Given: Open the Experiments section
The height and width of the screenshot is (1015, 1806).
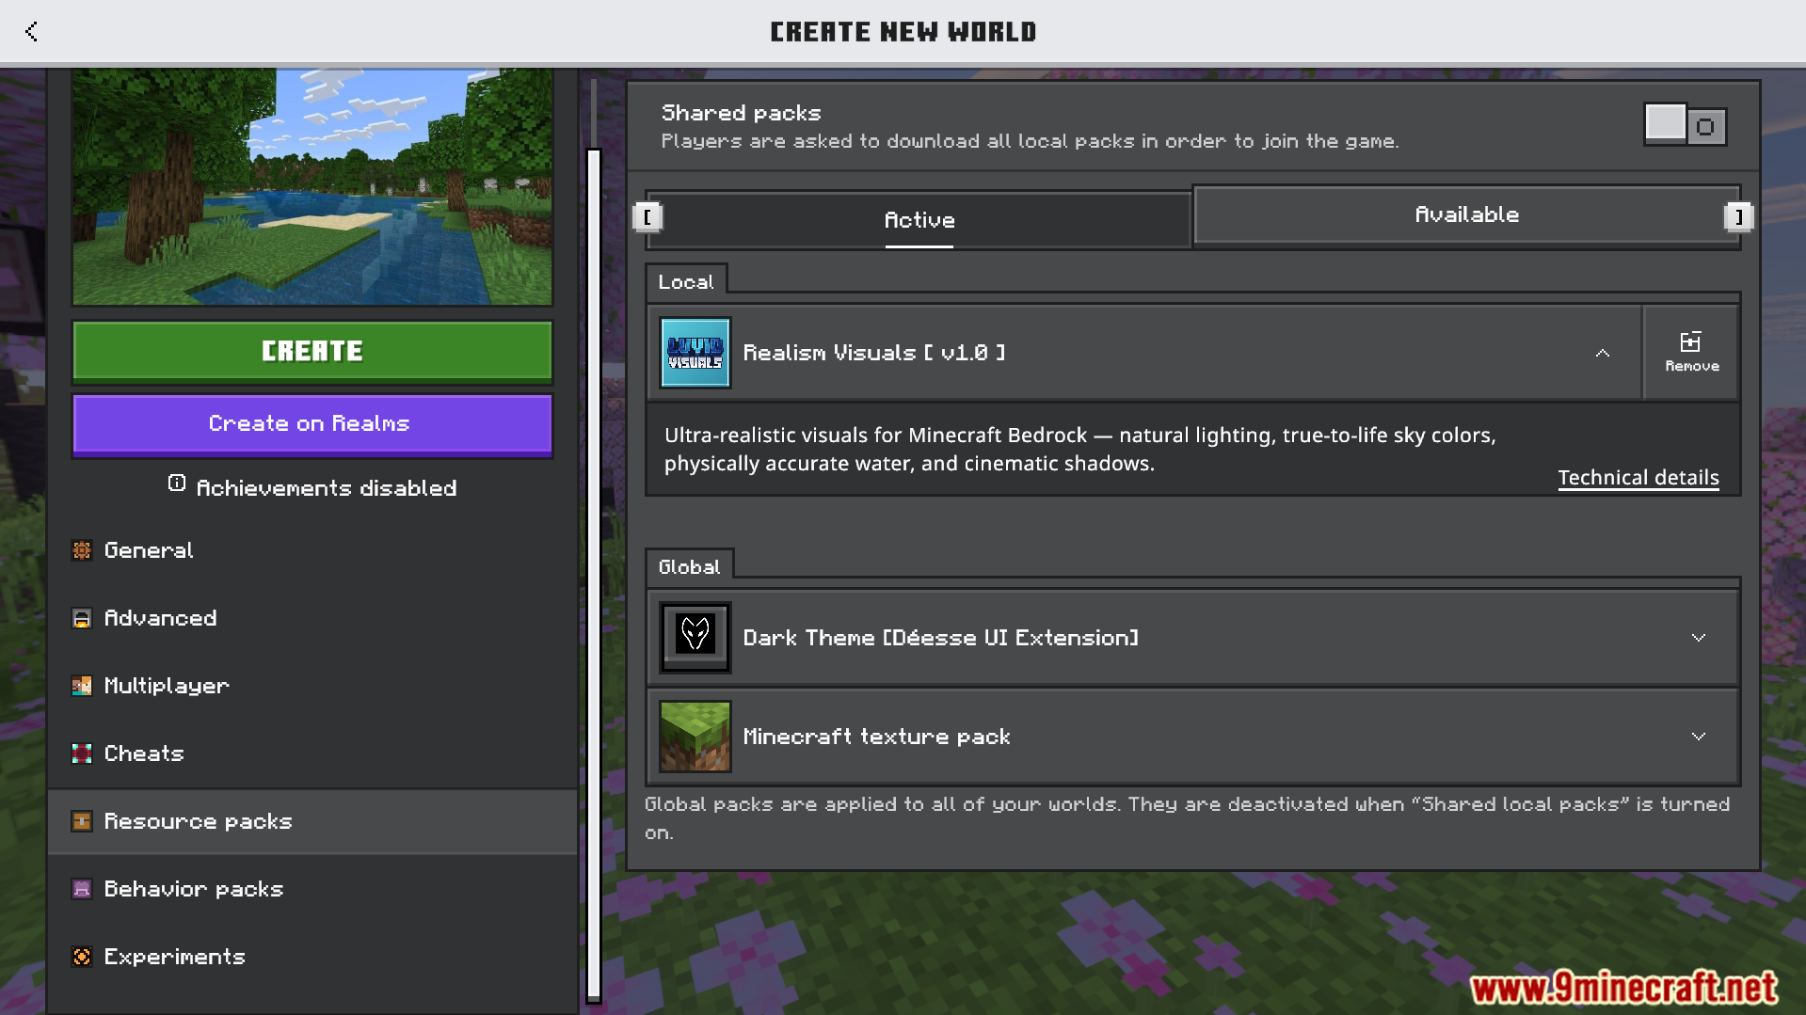Looking at the screenshot, I should coord(312,957).
